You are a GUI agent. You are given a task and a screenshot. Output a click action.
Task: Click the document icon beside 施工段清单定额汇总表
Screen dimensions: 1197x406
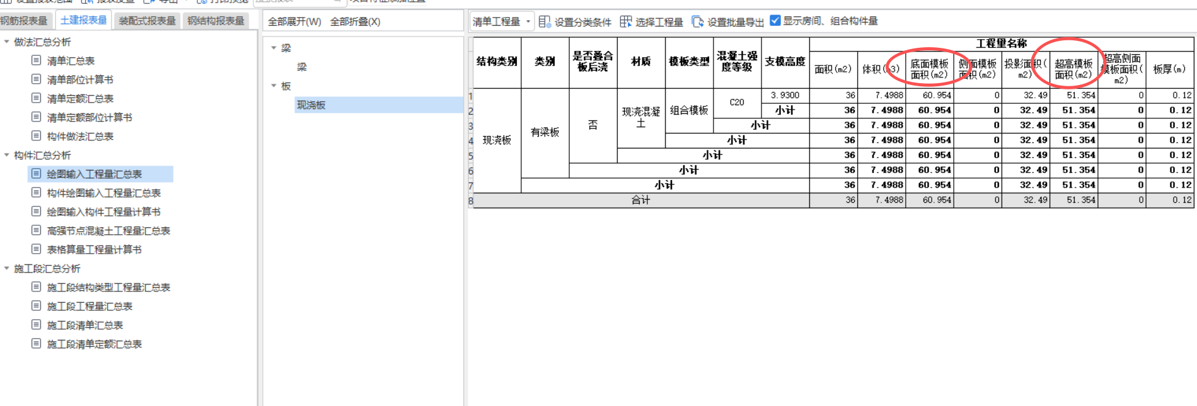(37, 344)
